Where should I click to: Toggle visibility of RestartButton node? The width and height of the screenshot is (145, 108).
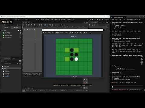tap(20, 37)
